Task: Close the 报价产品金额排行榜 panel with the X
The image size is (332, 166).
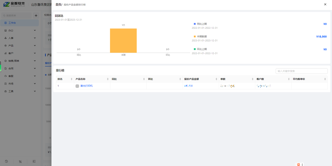Action: click(325, 4)
